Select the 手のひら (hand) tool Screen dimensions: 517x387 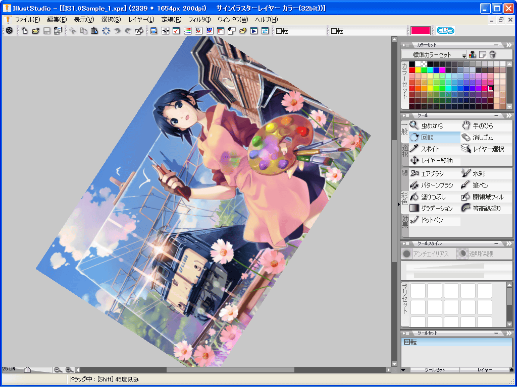click(486, 125)
